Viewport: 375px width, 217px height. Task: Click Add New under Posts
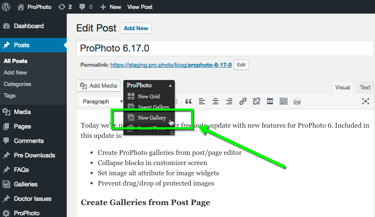pyautogui.click(x=15, y=72)
